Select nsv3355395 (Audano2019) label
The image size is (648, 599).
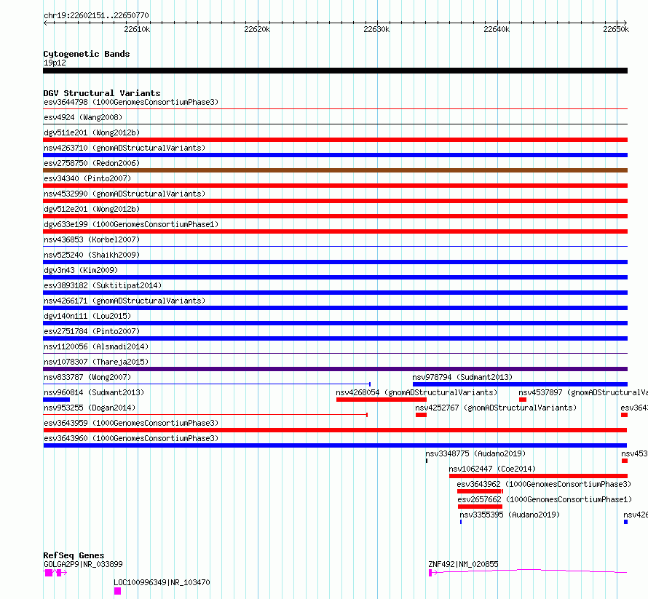[x=510, y=515]
